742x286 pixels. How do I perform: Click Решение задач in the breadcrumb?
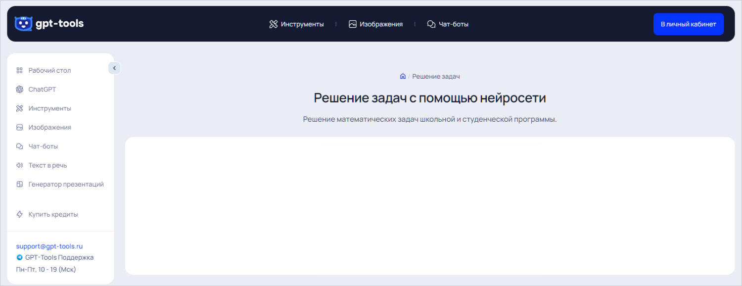coord(436,76)
